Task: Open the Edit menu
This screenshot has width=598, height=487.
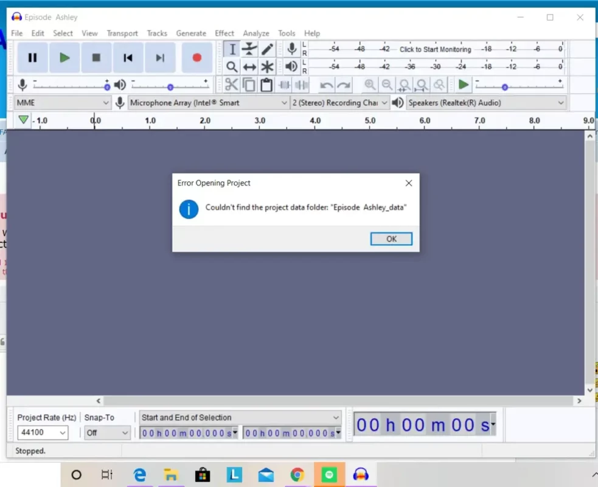Action: [38, 33]
